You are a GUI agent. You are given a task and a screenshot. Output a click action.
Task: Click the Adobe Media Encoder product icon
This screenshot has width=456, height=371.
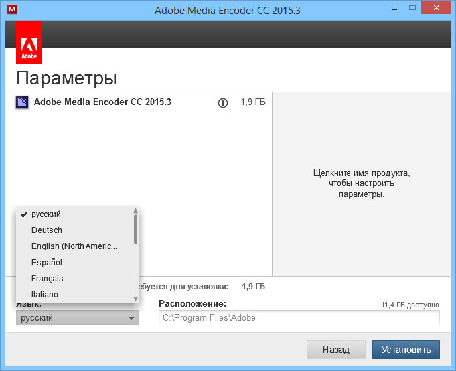(x=22, y=102)
